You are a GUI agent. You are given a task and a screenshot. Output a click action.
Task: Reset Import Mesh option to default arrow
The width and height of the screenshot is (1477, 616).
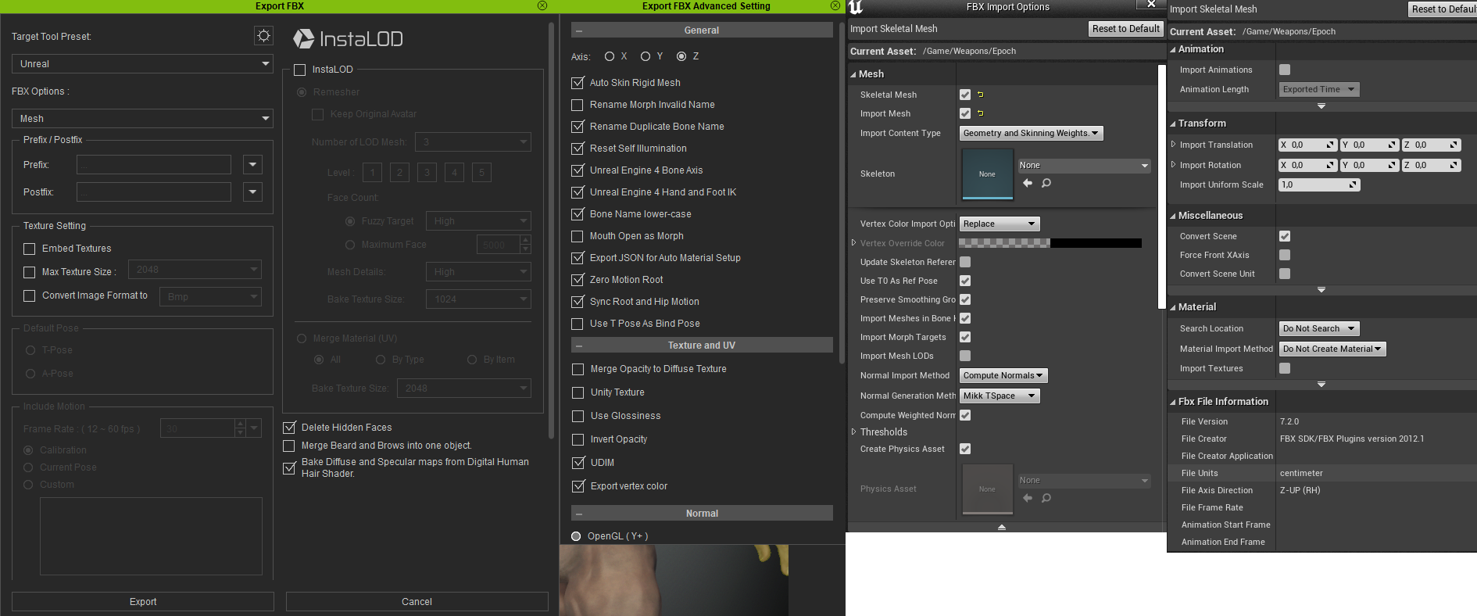pos(981,113)
